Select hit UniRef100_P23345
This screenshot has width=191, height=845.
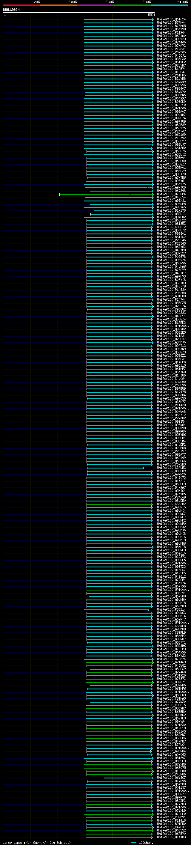coord(171,243)
